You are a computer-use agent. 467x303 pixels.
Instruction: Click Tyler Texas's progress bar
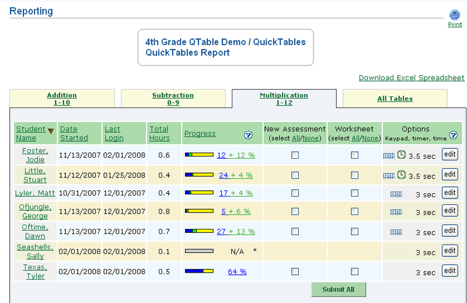(199, 271)
